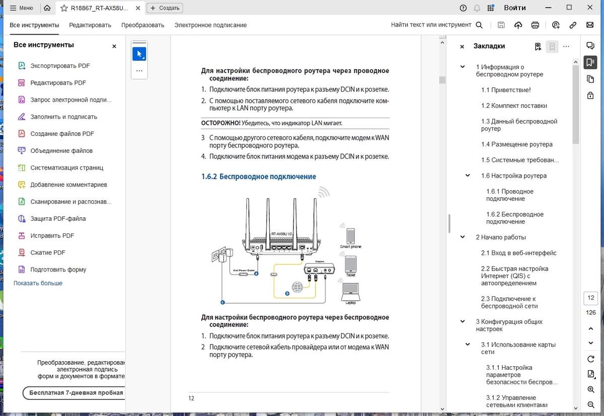The height and width of the screenshot is (416, 604).
Task: Toggle the bookmarks panel icon on right rail
Action: pyautogui.click(x=590, y=62)
